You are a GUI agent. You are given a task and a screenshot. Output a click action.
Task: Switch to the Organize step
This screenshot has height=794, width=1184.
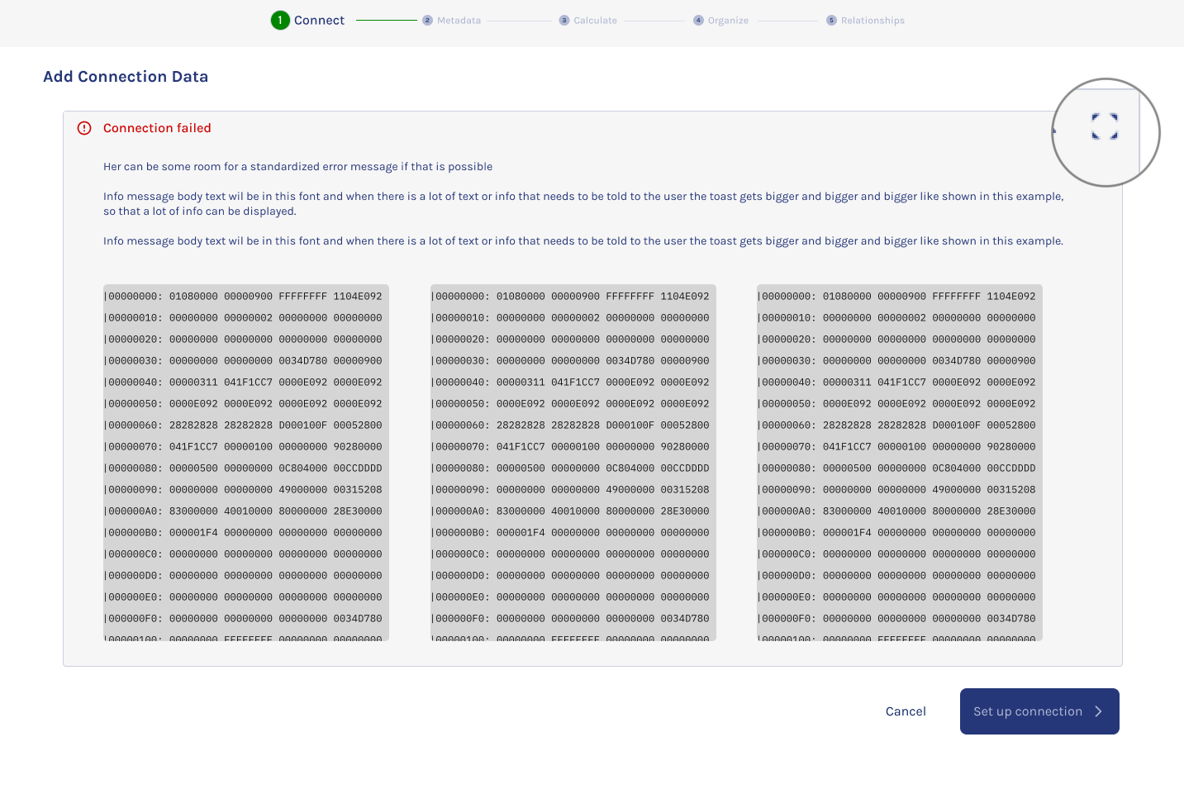728,21
